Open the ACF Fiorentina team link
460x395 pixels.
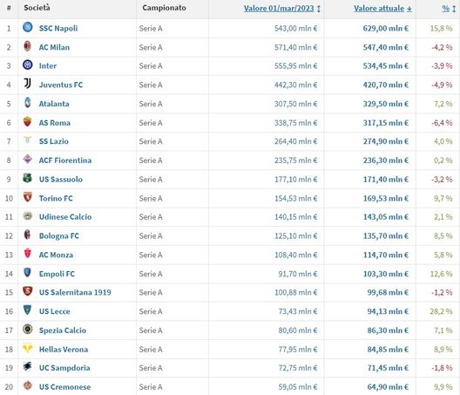point(65,160)
